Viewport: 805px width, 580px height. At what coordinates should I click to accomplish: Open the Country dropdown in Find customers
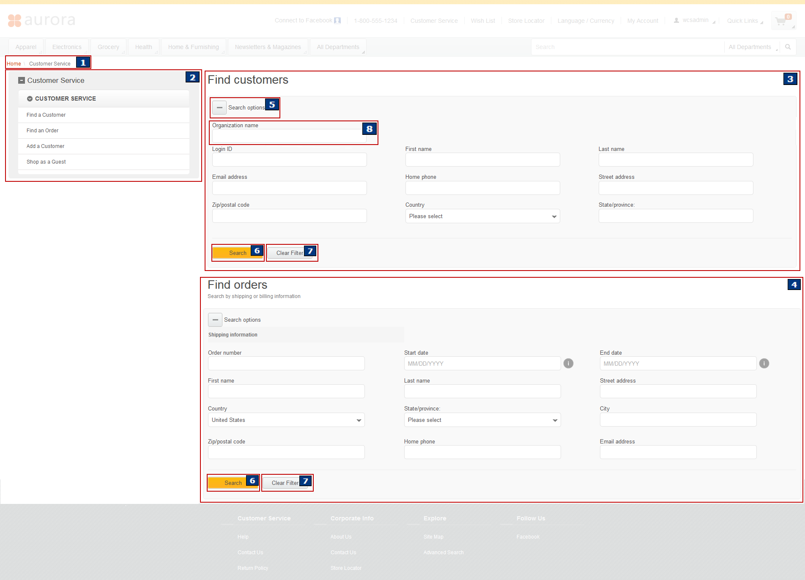[482, 216]
